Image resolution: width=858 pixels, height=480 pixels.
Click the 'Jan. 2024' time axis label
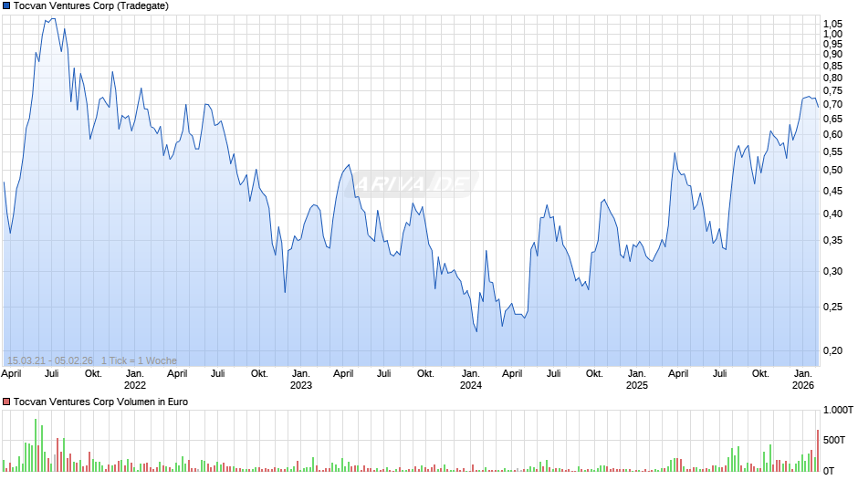point(471,380)
